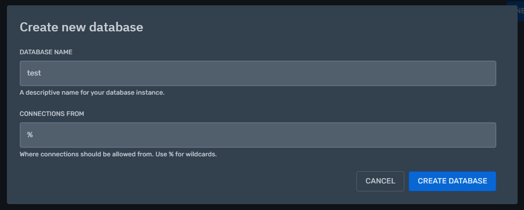
Task: Dismiss dialog by clicking dark backdrop below it
Action: point(262,207)
